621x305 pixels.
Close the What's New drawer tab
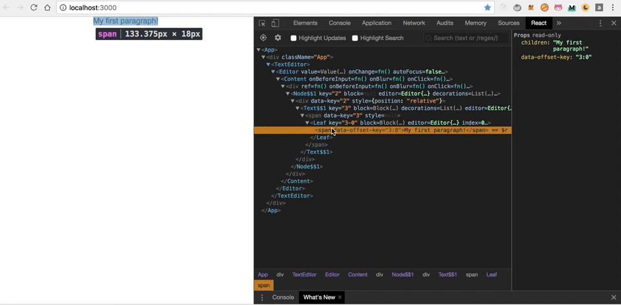(340, 297)
